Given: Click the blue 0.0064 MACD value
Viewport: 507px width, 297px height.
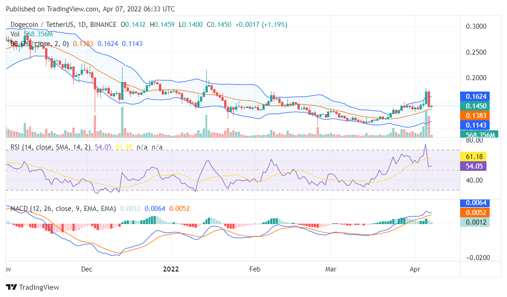Looking at the screenshot, I should click(x=475, y=202).
